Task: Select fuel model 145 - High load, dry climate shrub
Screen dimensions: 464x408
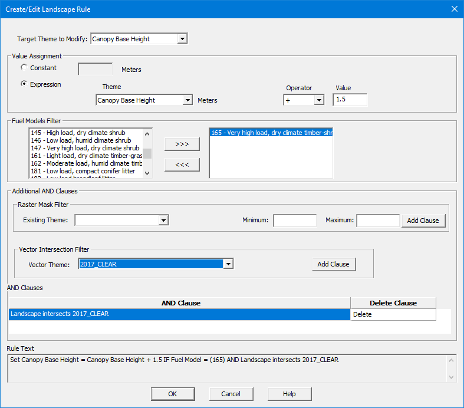Action: pos(86,133)
